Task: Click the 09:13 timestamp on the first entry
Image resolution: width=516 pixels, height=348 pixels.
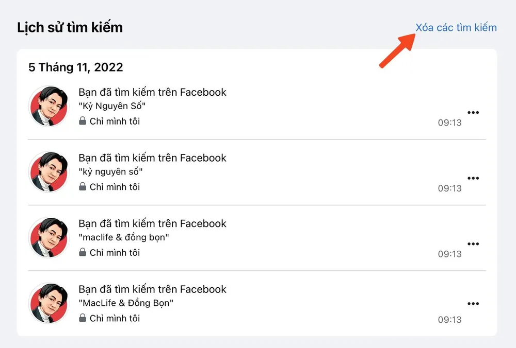Action: [x=449, y=122]
